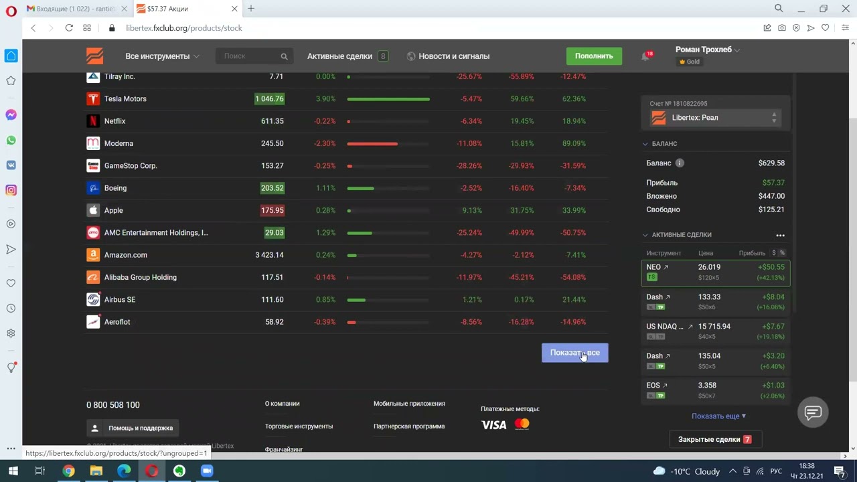Click Opera snapshot camera icon
Screen dimensions: 857x482
(781, 28)
